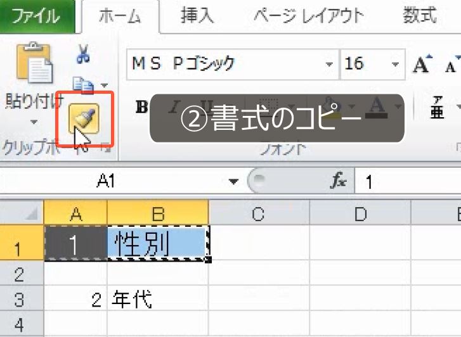Toggle Bold formatting

tap(141, 106)
